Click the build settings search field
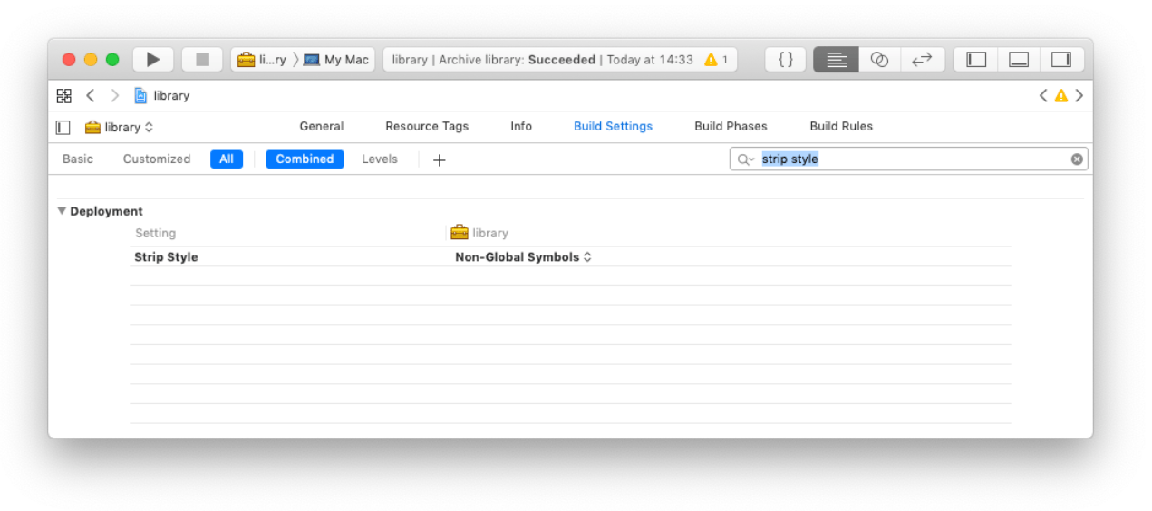The width and height of the screenshot is (1152, 511). (906, 159)
